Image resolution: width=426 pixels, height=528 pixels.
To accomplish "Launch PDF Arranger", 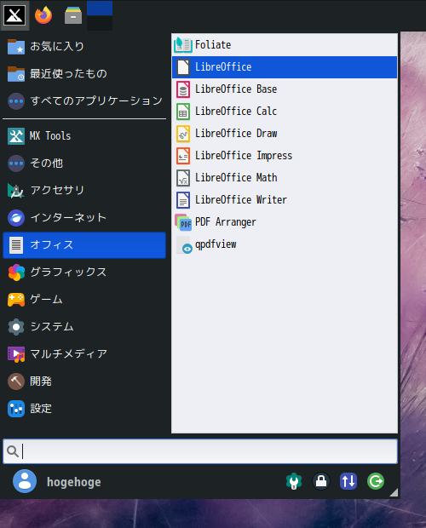I will 285,222.
